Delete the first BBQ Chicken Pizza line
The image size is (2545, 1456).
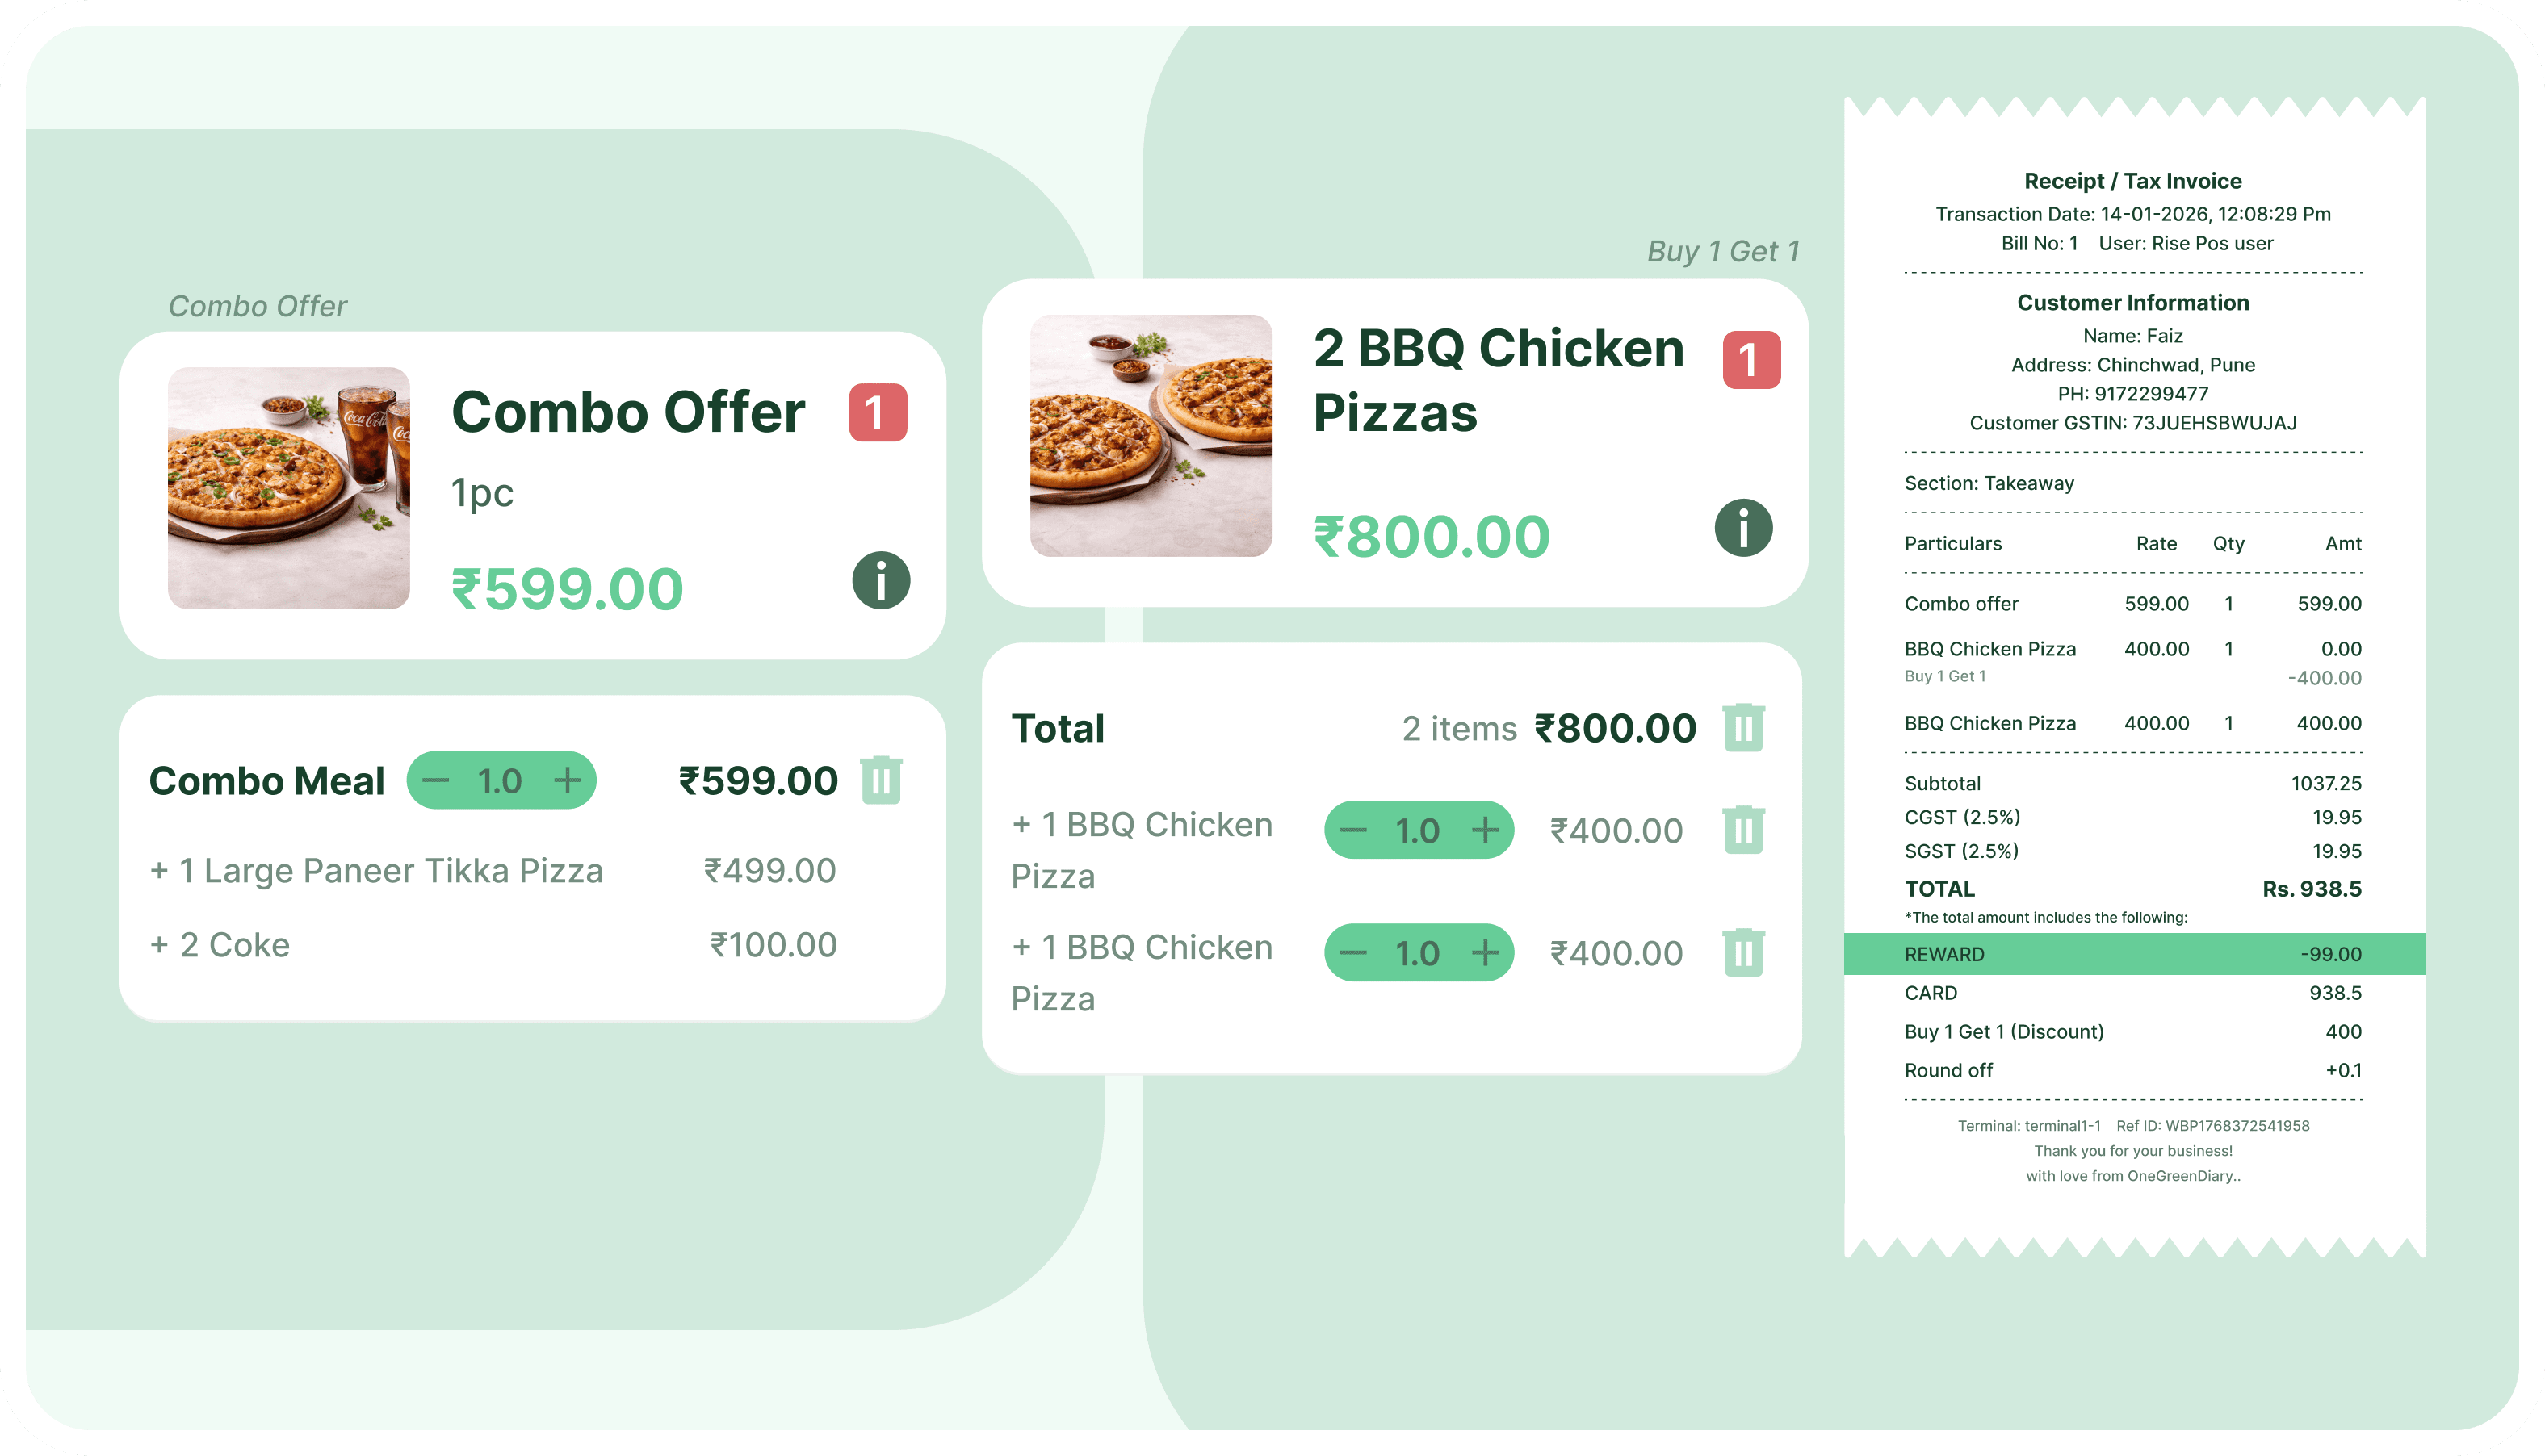coord(1742,829)
